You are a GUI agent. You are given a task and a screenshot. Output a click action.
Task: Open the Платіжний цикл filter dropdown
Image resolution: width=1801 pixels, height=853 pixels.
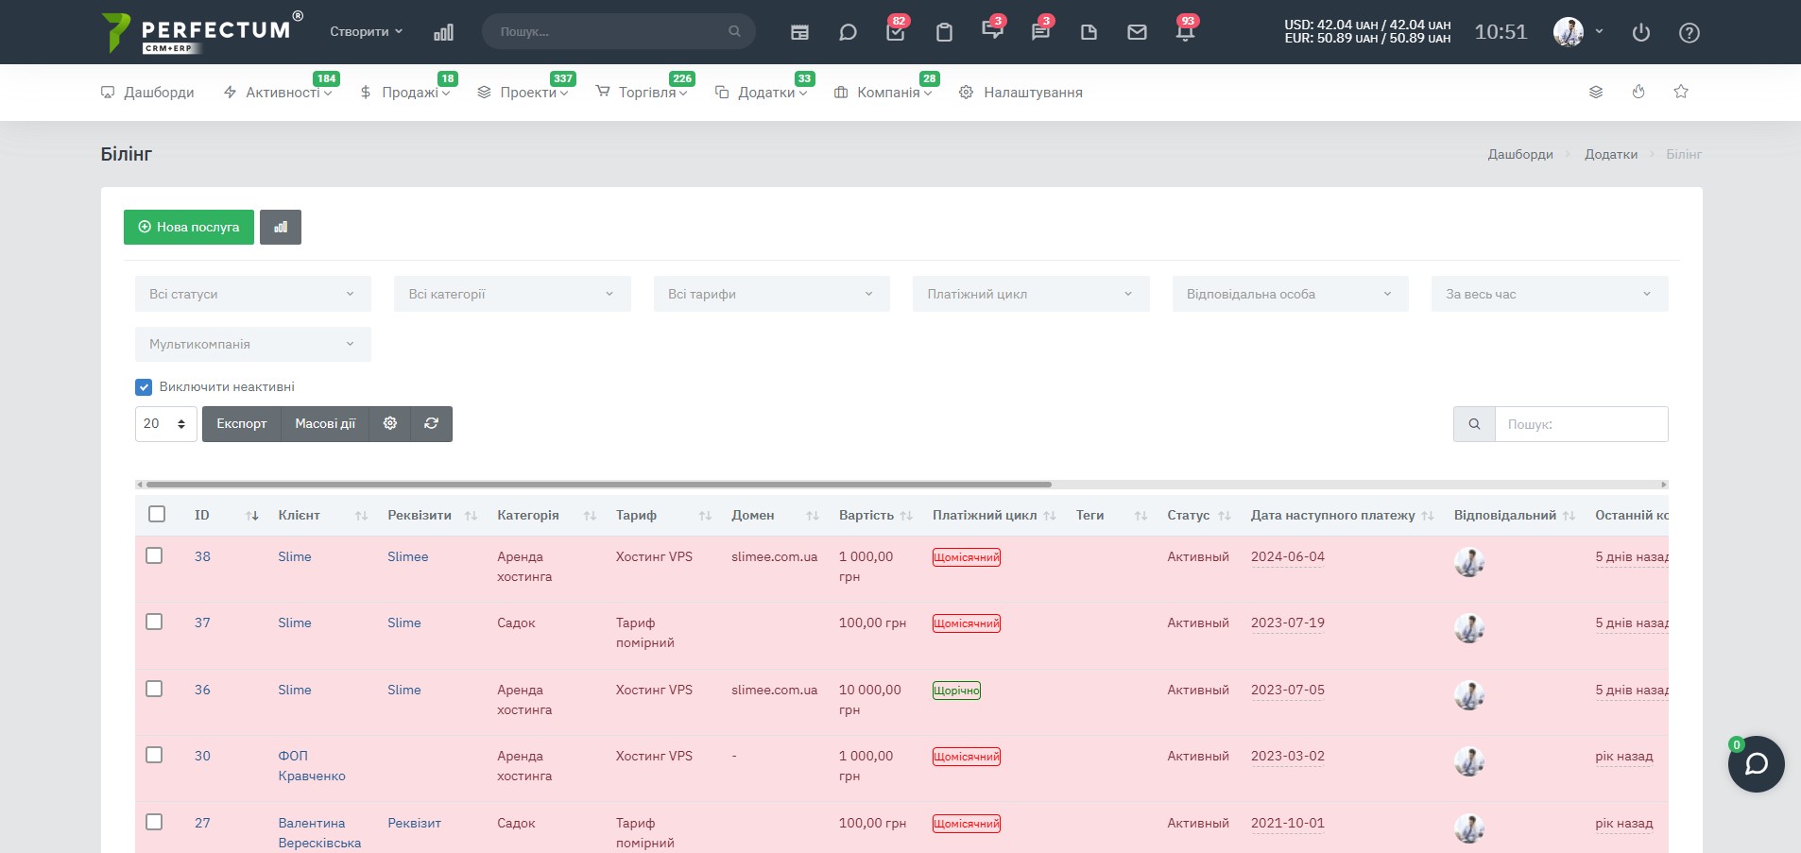tap(1031, 294)
